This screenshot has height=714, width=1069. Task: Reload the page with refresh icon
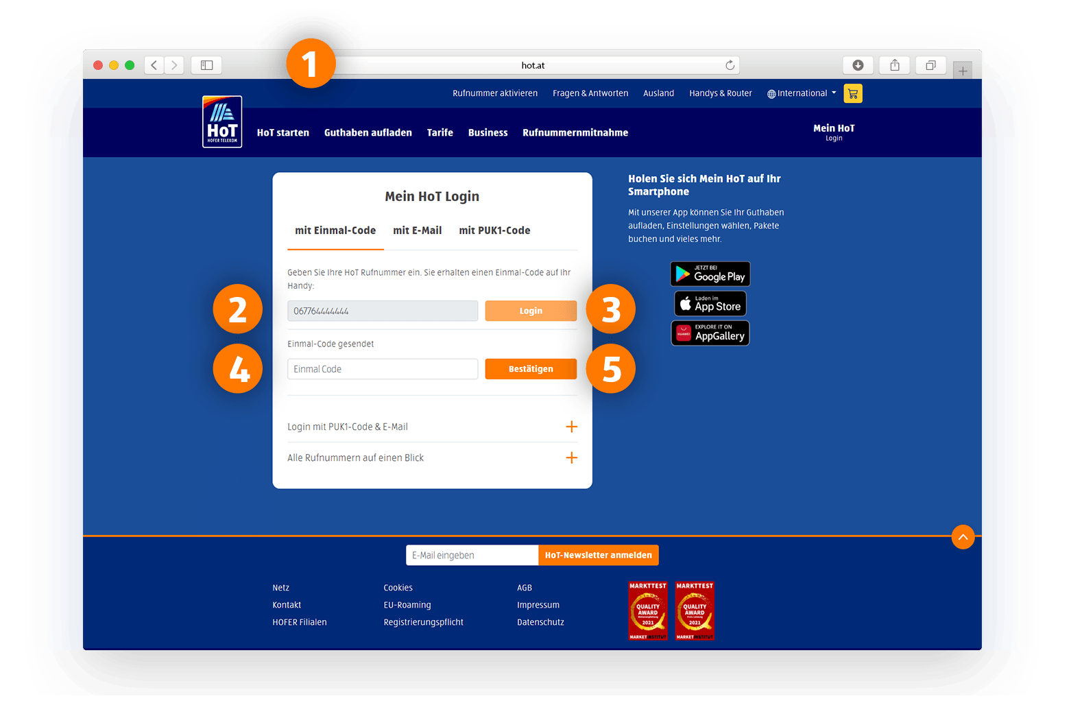730,65
